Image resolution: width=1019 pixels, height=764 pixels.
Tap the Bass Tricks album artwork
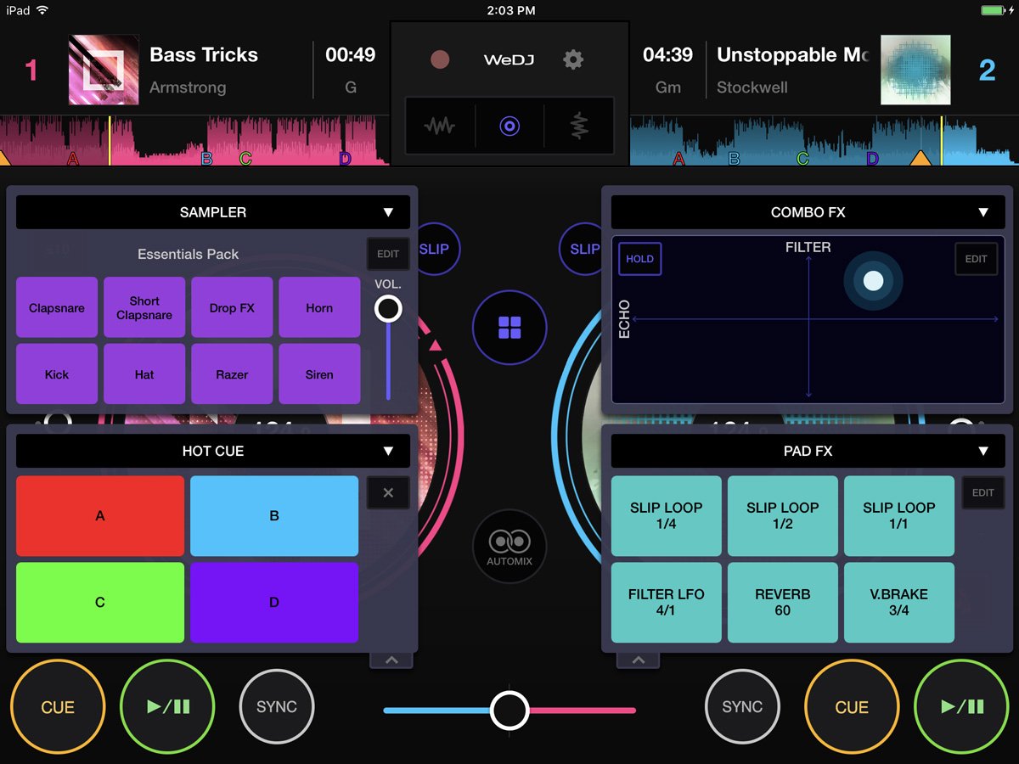click(x=104, y=70)
